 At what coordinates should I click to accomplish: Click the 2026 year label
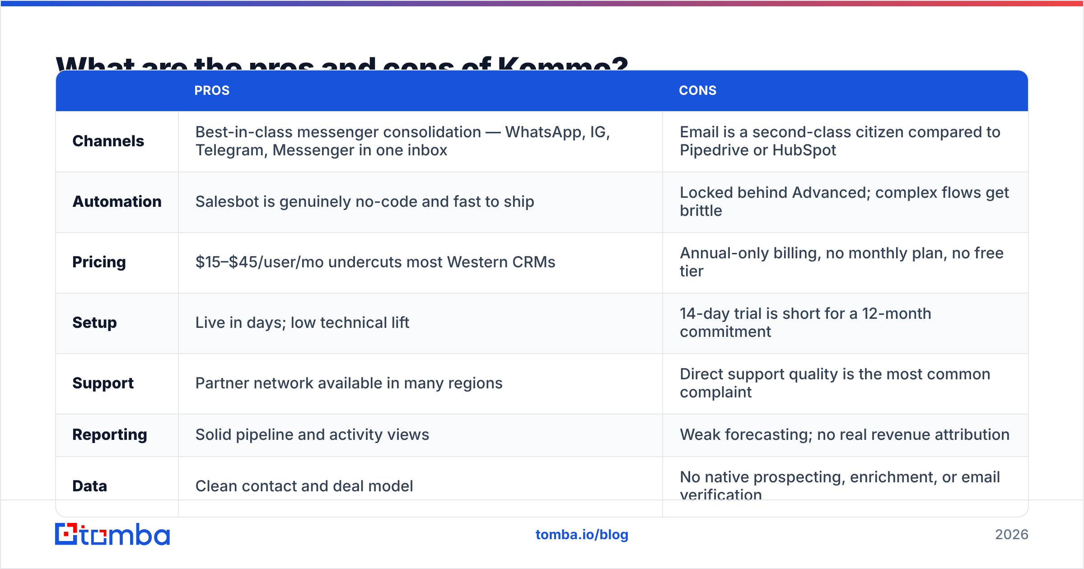1011,535
